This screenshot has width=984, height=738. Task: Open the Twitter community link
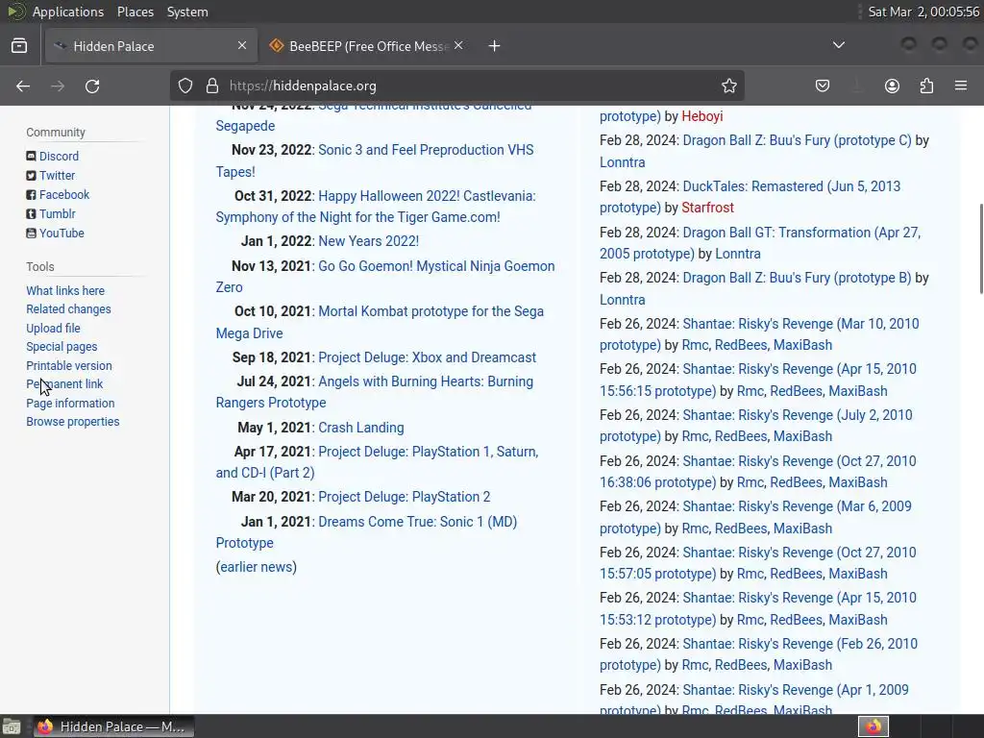pyautogui.click(x=57, y=176)
